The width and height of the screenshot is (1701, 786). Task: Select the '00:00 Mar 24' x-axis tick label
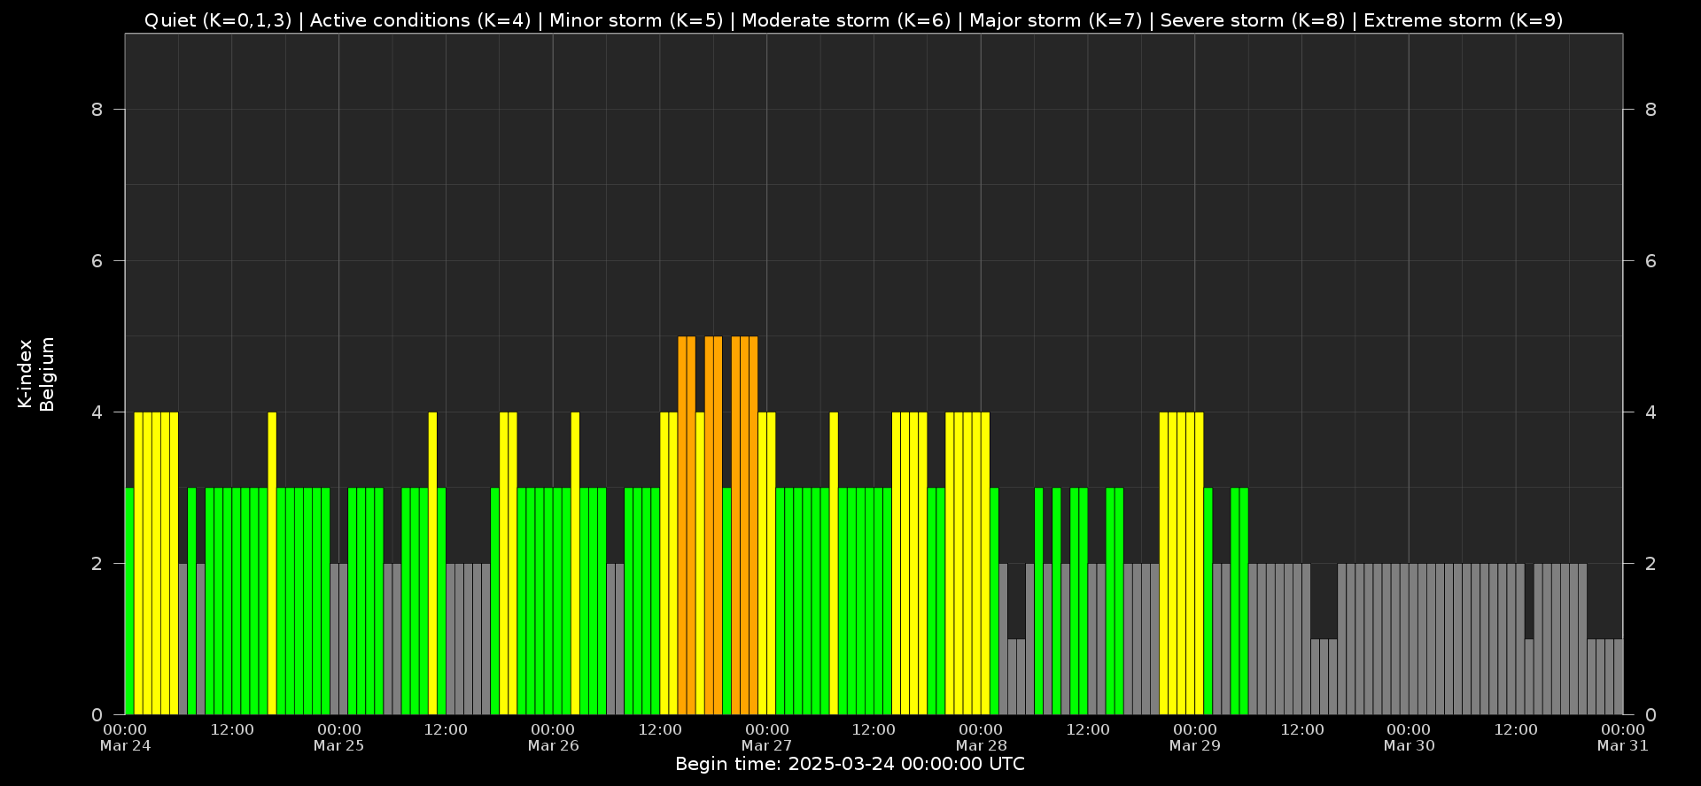(125, 737)
